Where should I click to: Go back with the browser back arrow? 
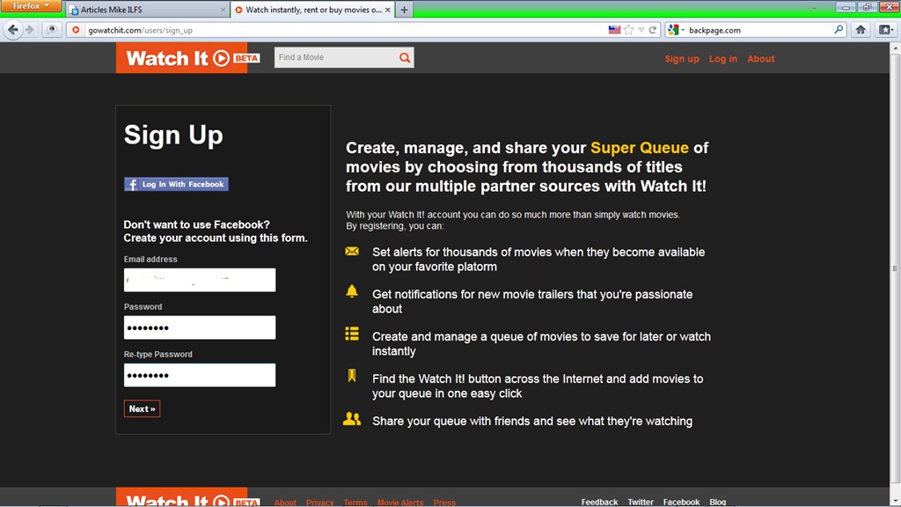point(12,30)
